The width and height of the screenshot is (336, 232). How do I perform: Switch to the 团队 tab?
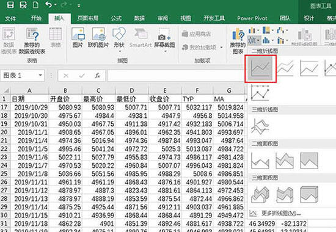point(285,18)
